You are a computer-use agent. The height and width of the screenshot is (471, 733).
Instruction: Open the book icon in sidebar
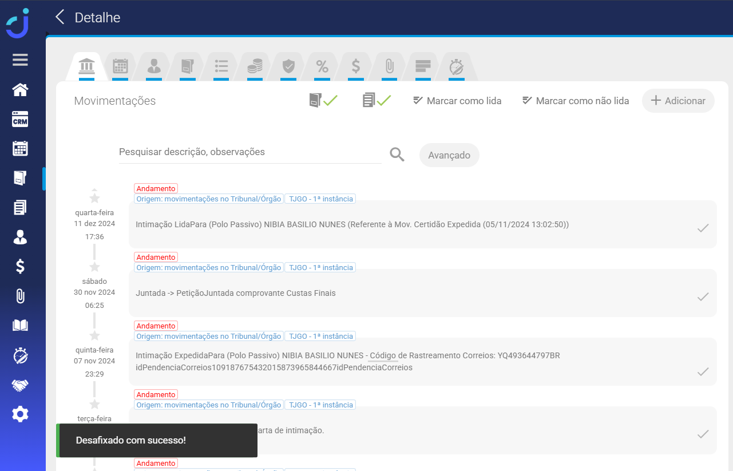click(x=20, y=326)
